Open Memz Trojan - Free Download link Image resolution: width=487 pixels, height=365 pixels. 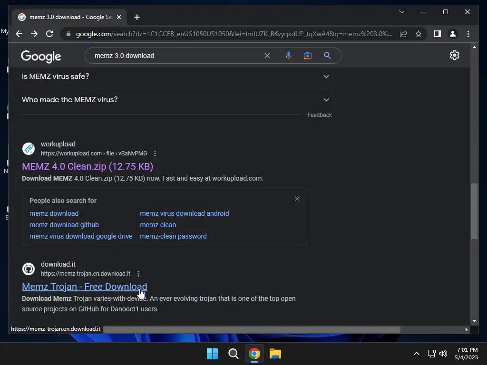point(85,287)
